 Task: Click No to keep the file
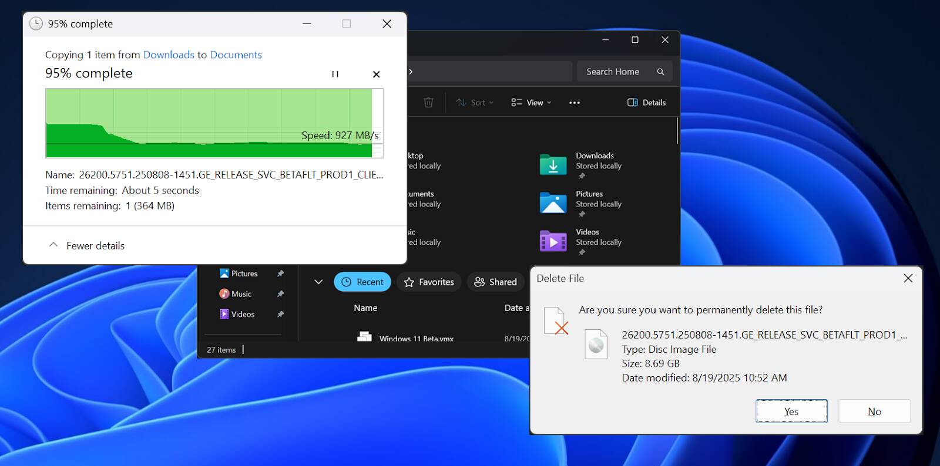tap(874, 411)
